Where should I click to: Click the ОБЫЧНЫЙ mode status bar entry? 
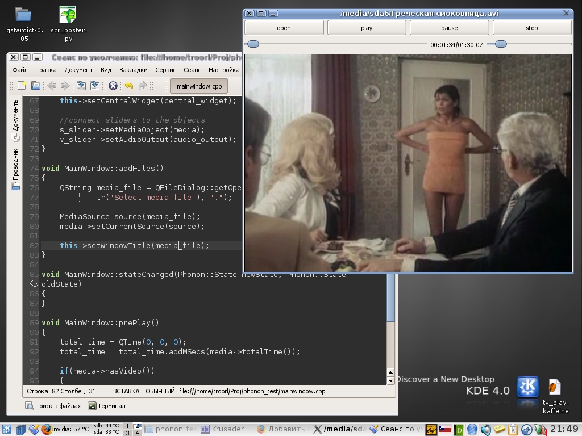(x=160, y=391)
